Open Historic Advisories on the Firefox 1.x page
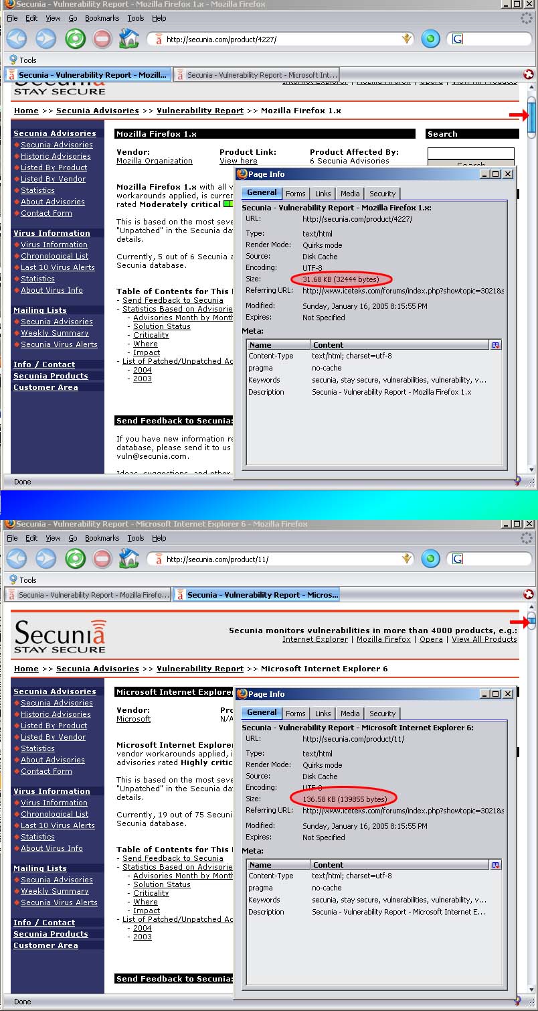This screenshot has height=1011, width=538. pyautogui.click(x=56, y=156)
